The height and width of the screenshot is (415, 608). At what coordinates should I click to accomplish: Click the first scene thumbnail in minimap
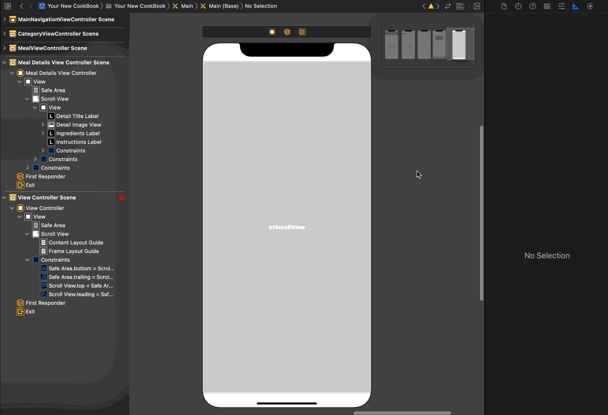click(392, 44)
